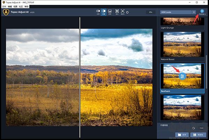This screenshot has width=209, height=140.
Task: Adjust the opacity slider handle
Action: click(x=194, y=128)
